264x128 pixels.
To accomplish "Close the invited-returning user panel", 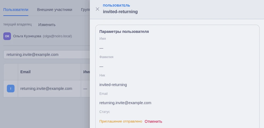I will 97,9.
